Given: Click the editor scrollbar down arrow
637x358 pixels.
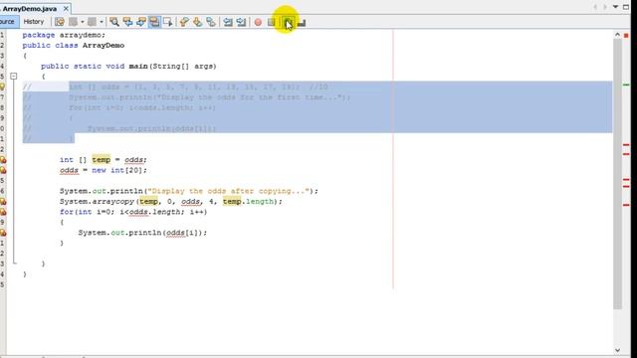Looking at the screenshot, I should click(x=617, y=350).
